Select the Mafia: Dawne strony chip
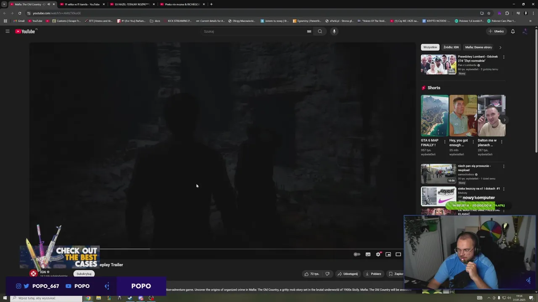This screenshot has width=538, height=302. coord(479,47)
